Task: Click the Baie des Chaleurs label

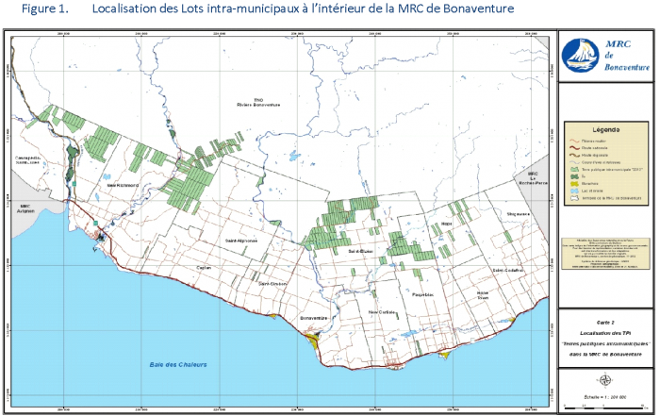Action: click(177, 364)
